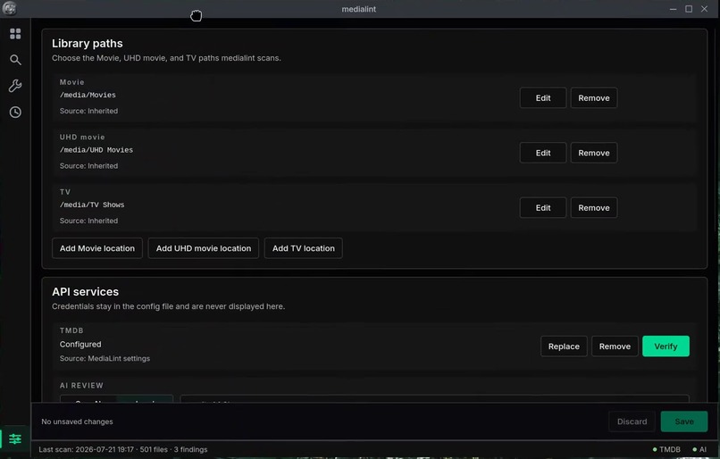Click the AI status indicator in status bar
Screen dimensions: 720x459
(x=699, y=449)
